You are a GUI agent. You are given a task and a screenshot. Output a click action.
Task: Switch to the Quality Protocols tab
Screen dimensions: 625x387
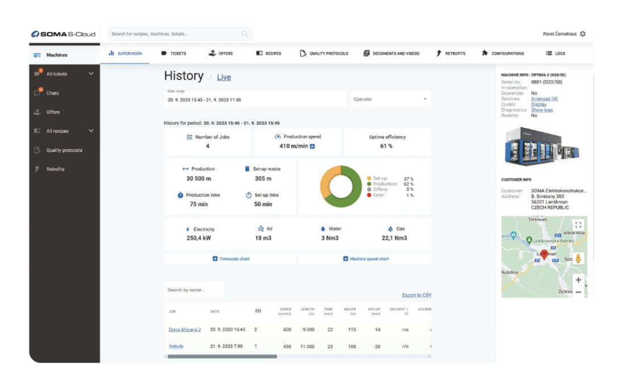324,53
